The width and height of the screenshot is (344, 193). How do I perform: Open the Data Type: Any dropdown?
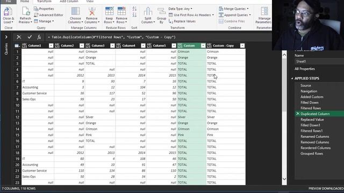[181, 9]
